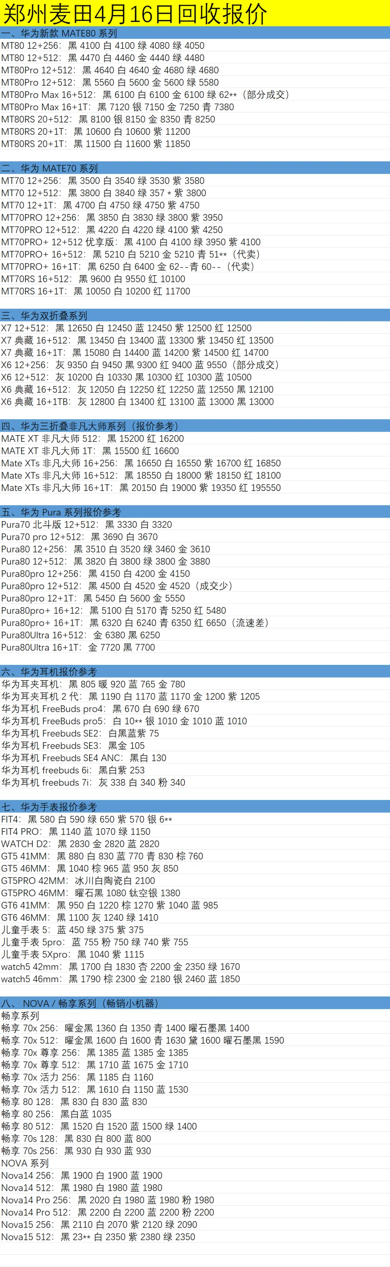Viewport: 390px width, 1267px height.
Task: Select the MT80 12+512 price row
Action: [195, 57]
